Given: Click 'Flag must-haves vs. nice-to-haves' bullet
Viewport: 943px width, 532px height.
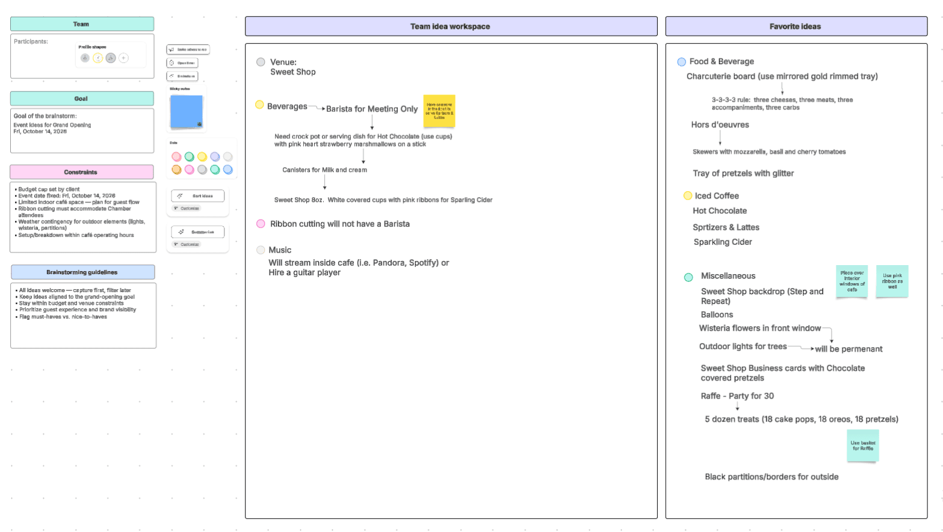Looking at the screenshot, I should pos(62,317).
